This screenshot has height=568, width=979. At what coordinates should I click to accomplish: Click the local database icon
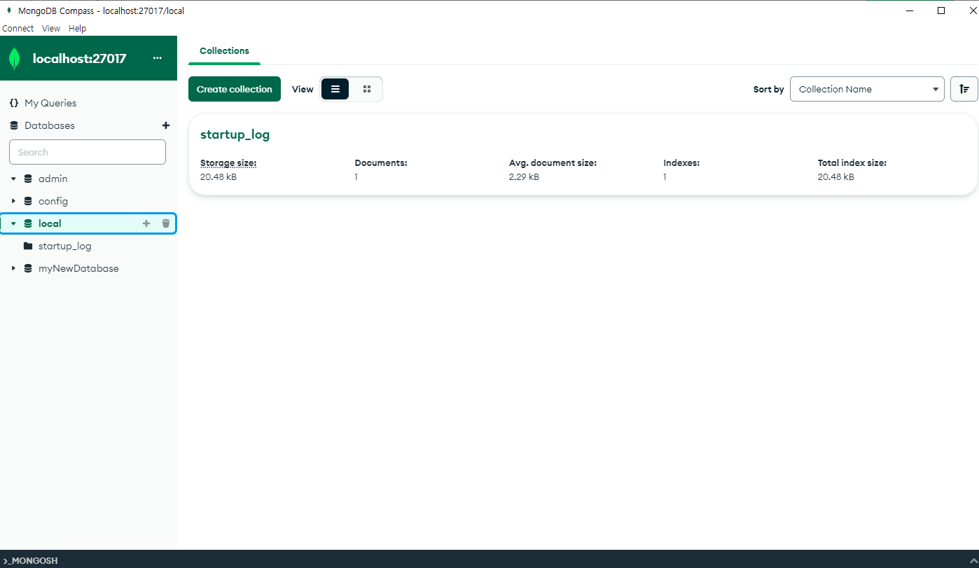(28, 223)
